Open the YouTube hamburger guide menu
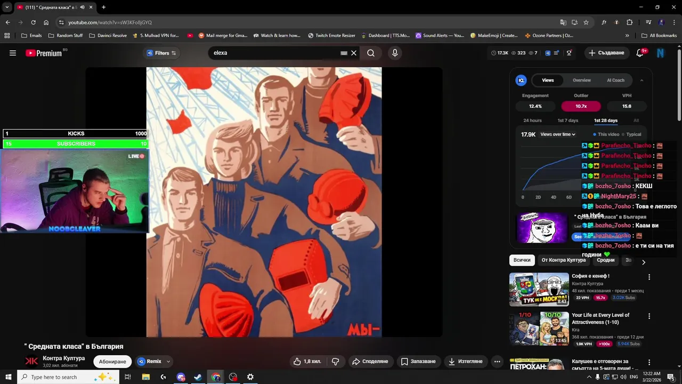The image size is (682, 384). tap(13, 53)
